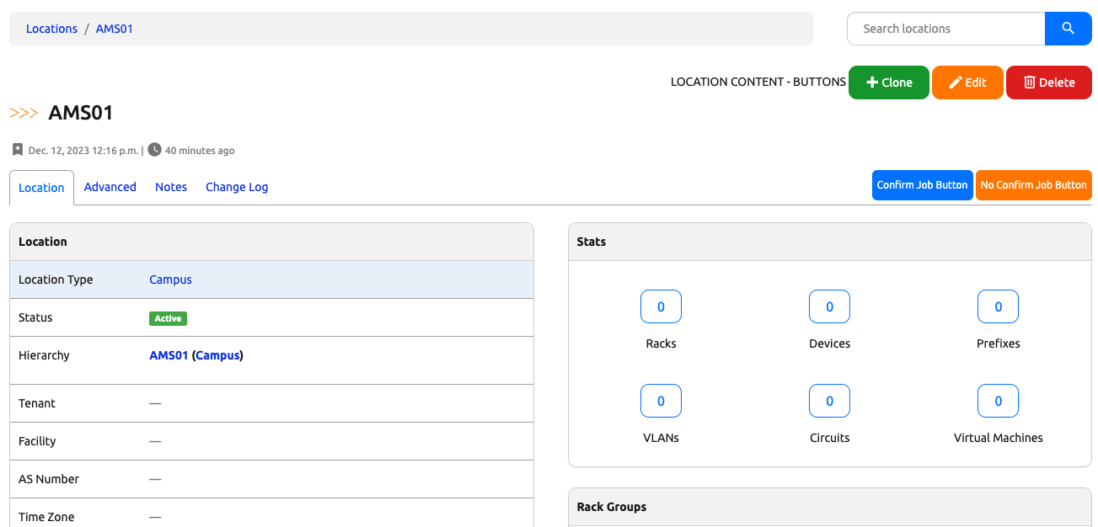Click the Active status badge
This screenshot has width=1098, height=527.
pyautogui.click(x=168, y=318)
